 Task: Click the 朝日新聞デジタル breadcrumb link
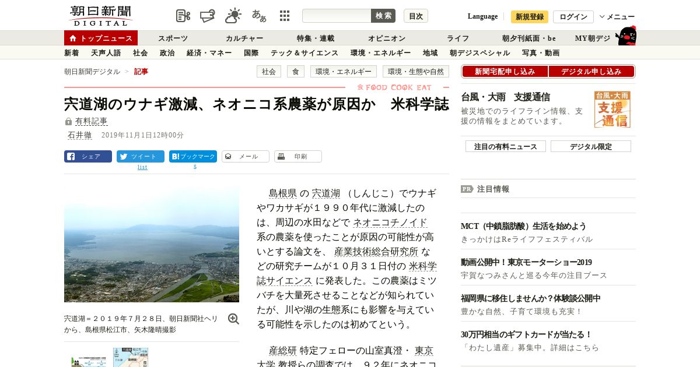click(92, 72)
